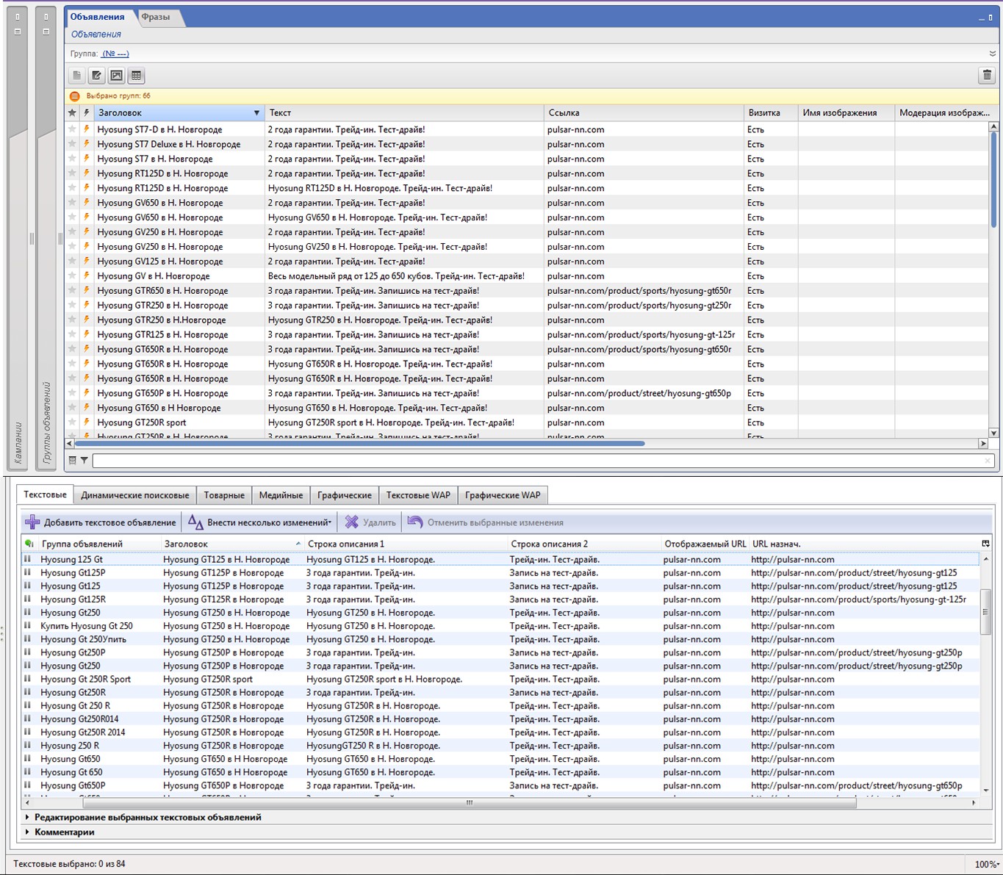Screen dimensions: 1003x875
Task: Click the trash delete icon in upper toolbar
Action: coord(987,75)
